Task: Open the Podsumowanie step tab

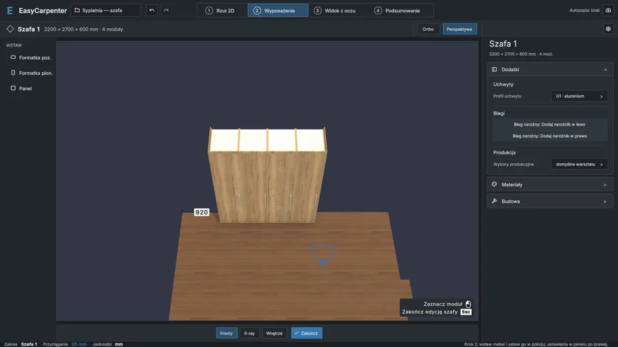Action: [398, 10]
